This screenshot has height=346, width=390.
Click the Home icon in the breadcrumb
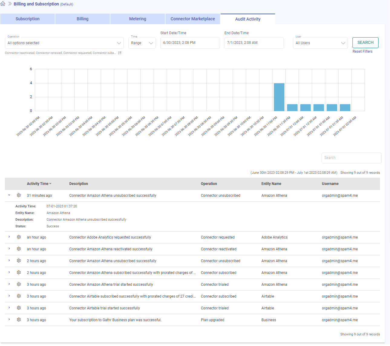coord(4,4)
